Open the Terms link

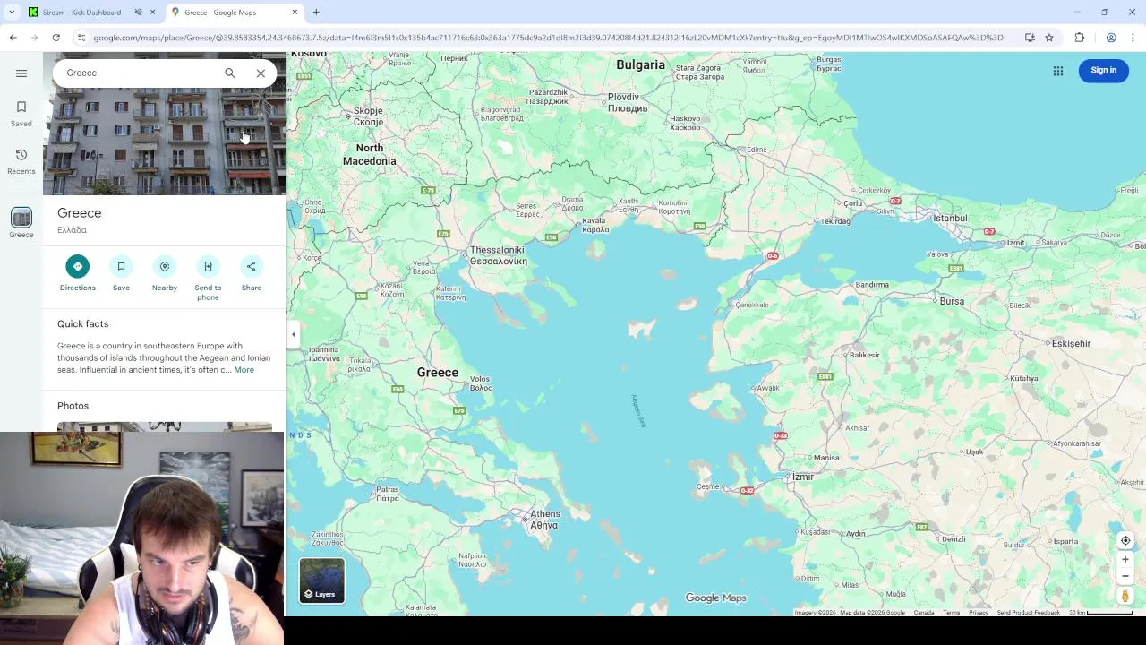pyautogui.click(x=951, y=613)
